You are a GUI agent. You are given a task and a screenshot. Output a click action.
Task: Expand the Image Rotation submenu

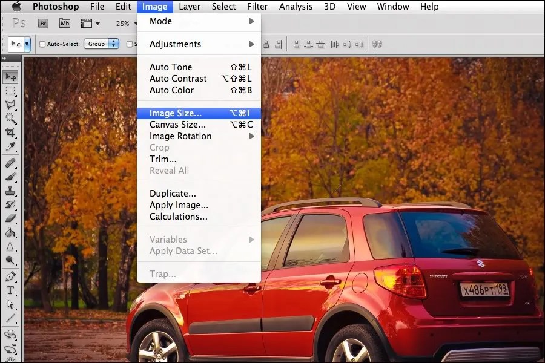coord(199,136)
